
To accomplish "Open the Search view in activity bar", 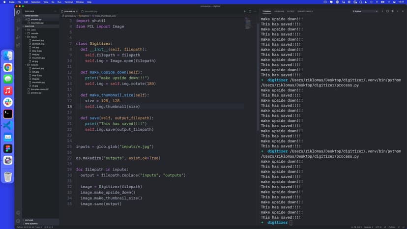I will click(18, 20).
